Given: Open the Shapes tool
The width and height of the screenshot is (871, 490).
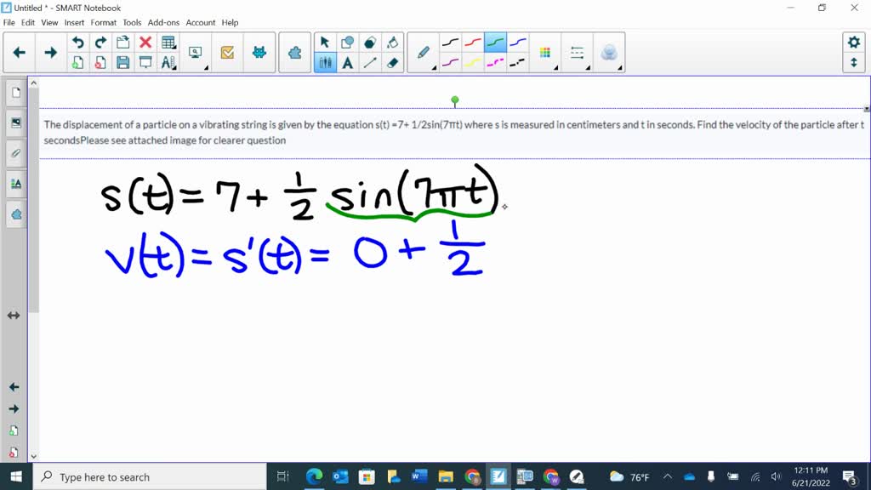Looking at the screenshot, I should click(x=347, y=41).
